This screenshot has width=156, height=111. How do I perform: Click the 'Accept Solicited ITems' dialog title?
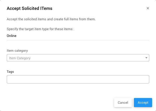point(29,9)
